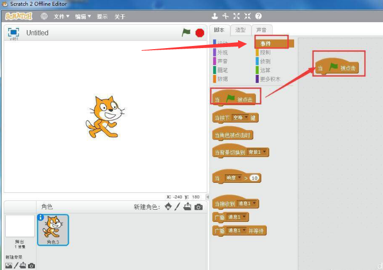Open the 编辑 menu
This screenshot has width=383, height=270.
(x=83, y=16)
